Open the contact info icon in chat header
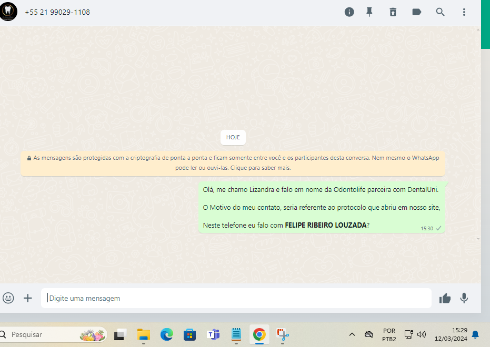490x347 pixels. (x=349, y=12)
